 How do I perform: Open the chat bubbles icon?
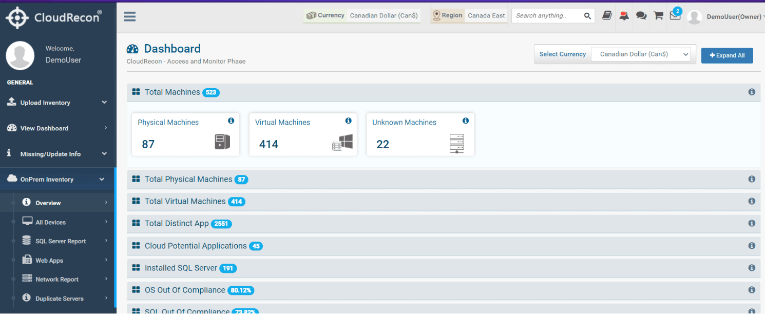[x=641, y=16]
